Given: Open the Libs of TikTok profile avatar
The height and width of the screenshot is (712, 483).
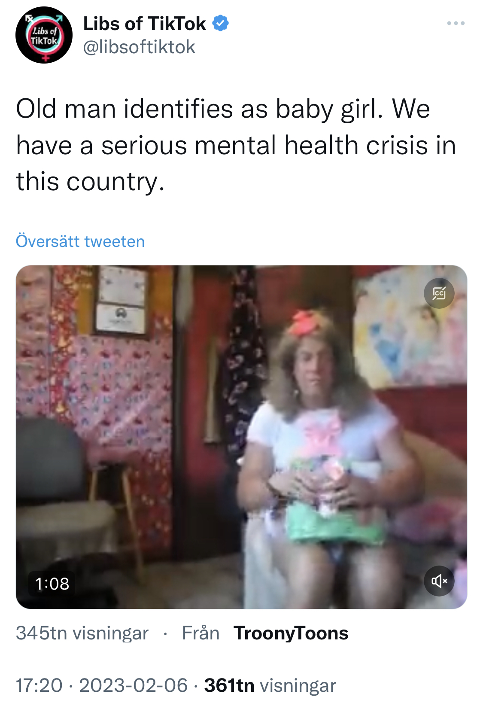Looking at the screenshot, I should pyautogui.click(x=44, y=35).
